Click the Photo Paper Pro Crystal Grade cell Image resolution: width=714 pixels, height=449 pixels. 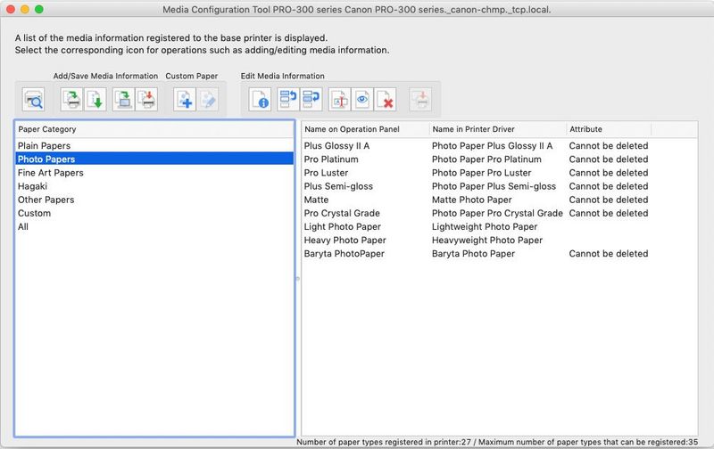(497, 213)
